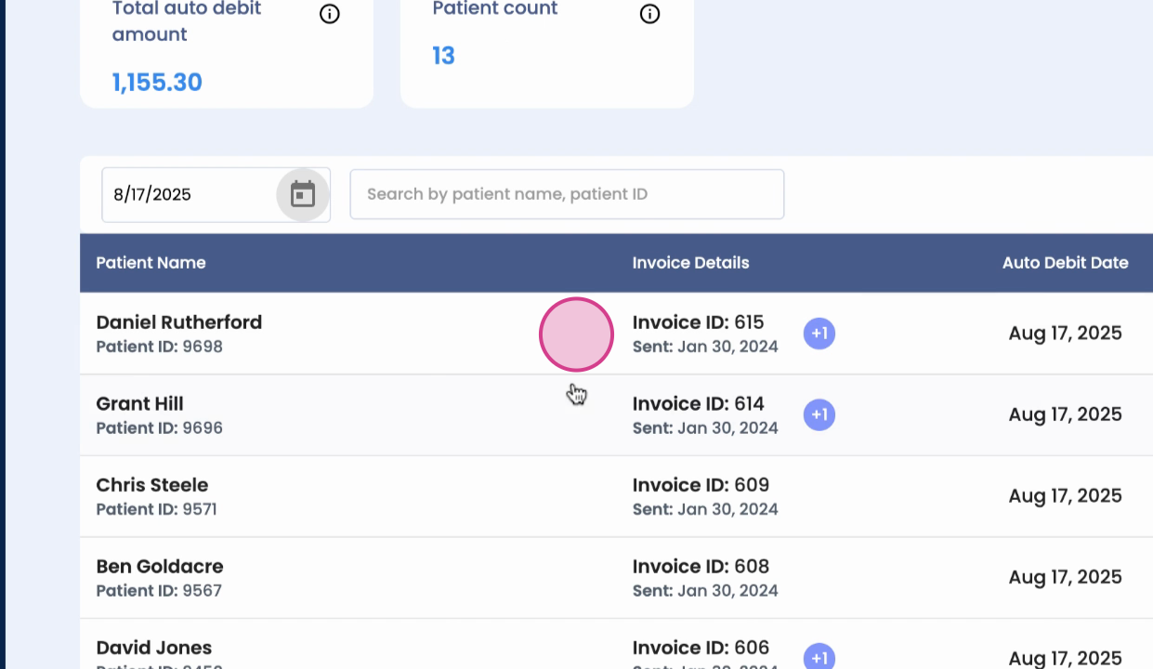The width and height of the screenshot is (1153, 669).
Task: Select the Auto Debit Date column header
Action: coord(1065,263)
